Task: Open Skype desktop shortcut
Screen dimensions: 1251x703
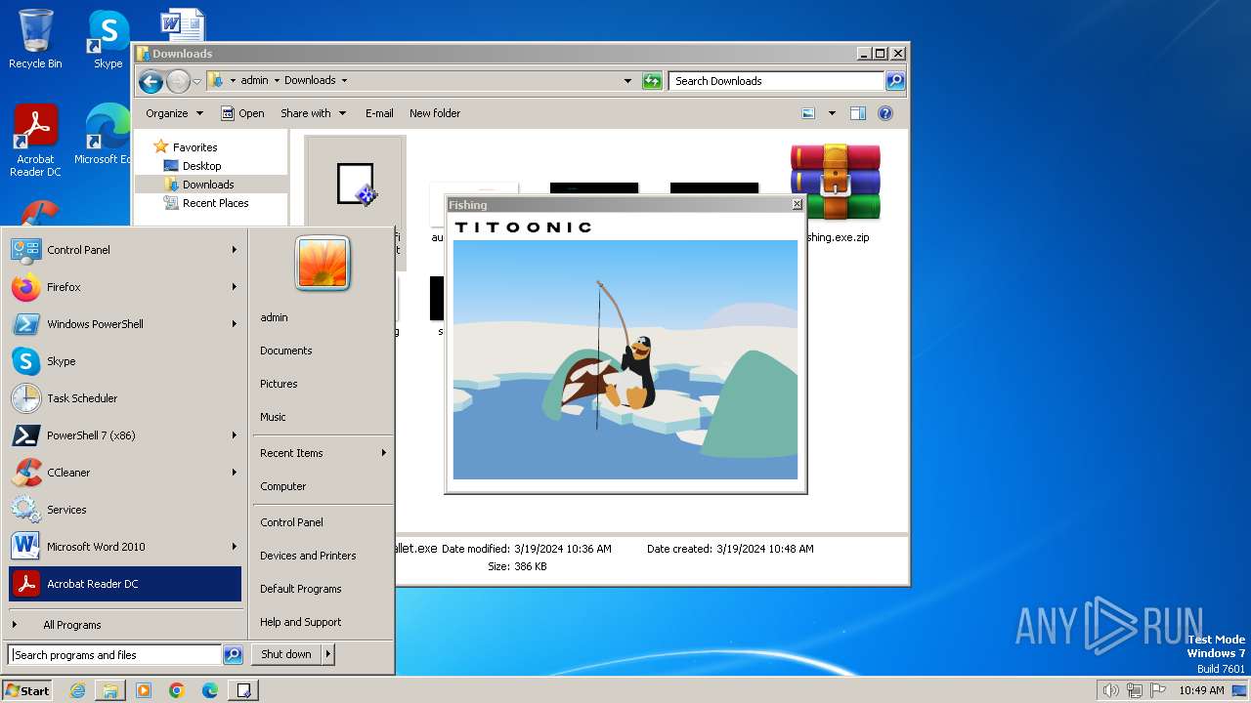Action: (108, 40)
